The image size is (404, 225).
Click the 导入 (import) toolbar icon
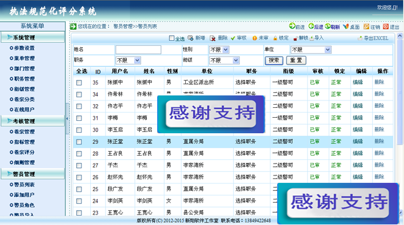[x=312, y=38]
